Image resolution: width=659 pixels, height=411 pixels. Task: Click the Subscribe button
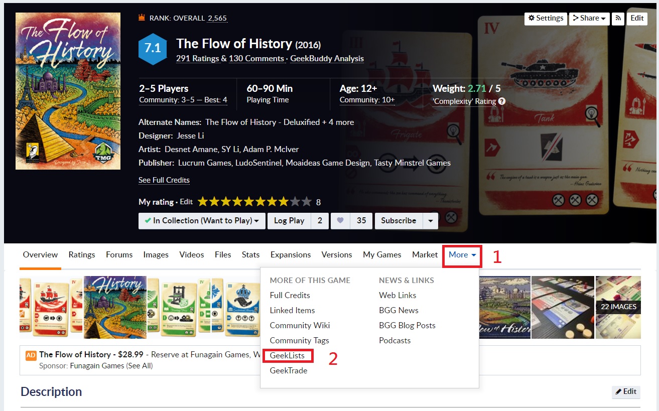coord(399,221)
